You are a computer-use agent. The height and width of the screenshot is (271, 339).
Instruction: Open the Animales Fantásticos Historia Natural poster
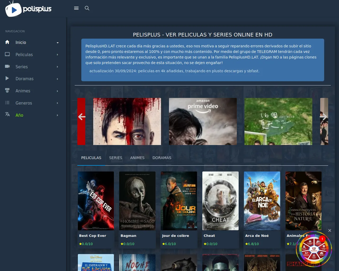pyautogui.click(x=304, y=201)
